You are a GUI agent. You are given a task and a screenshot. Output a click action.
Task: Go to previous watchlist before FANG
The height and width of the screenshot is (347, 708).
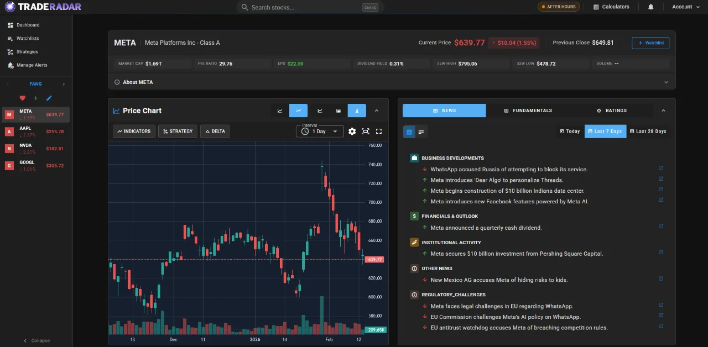(x=8, y=84)
